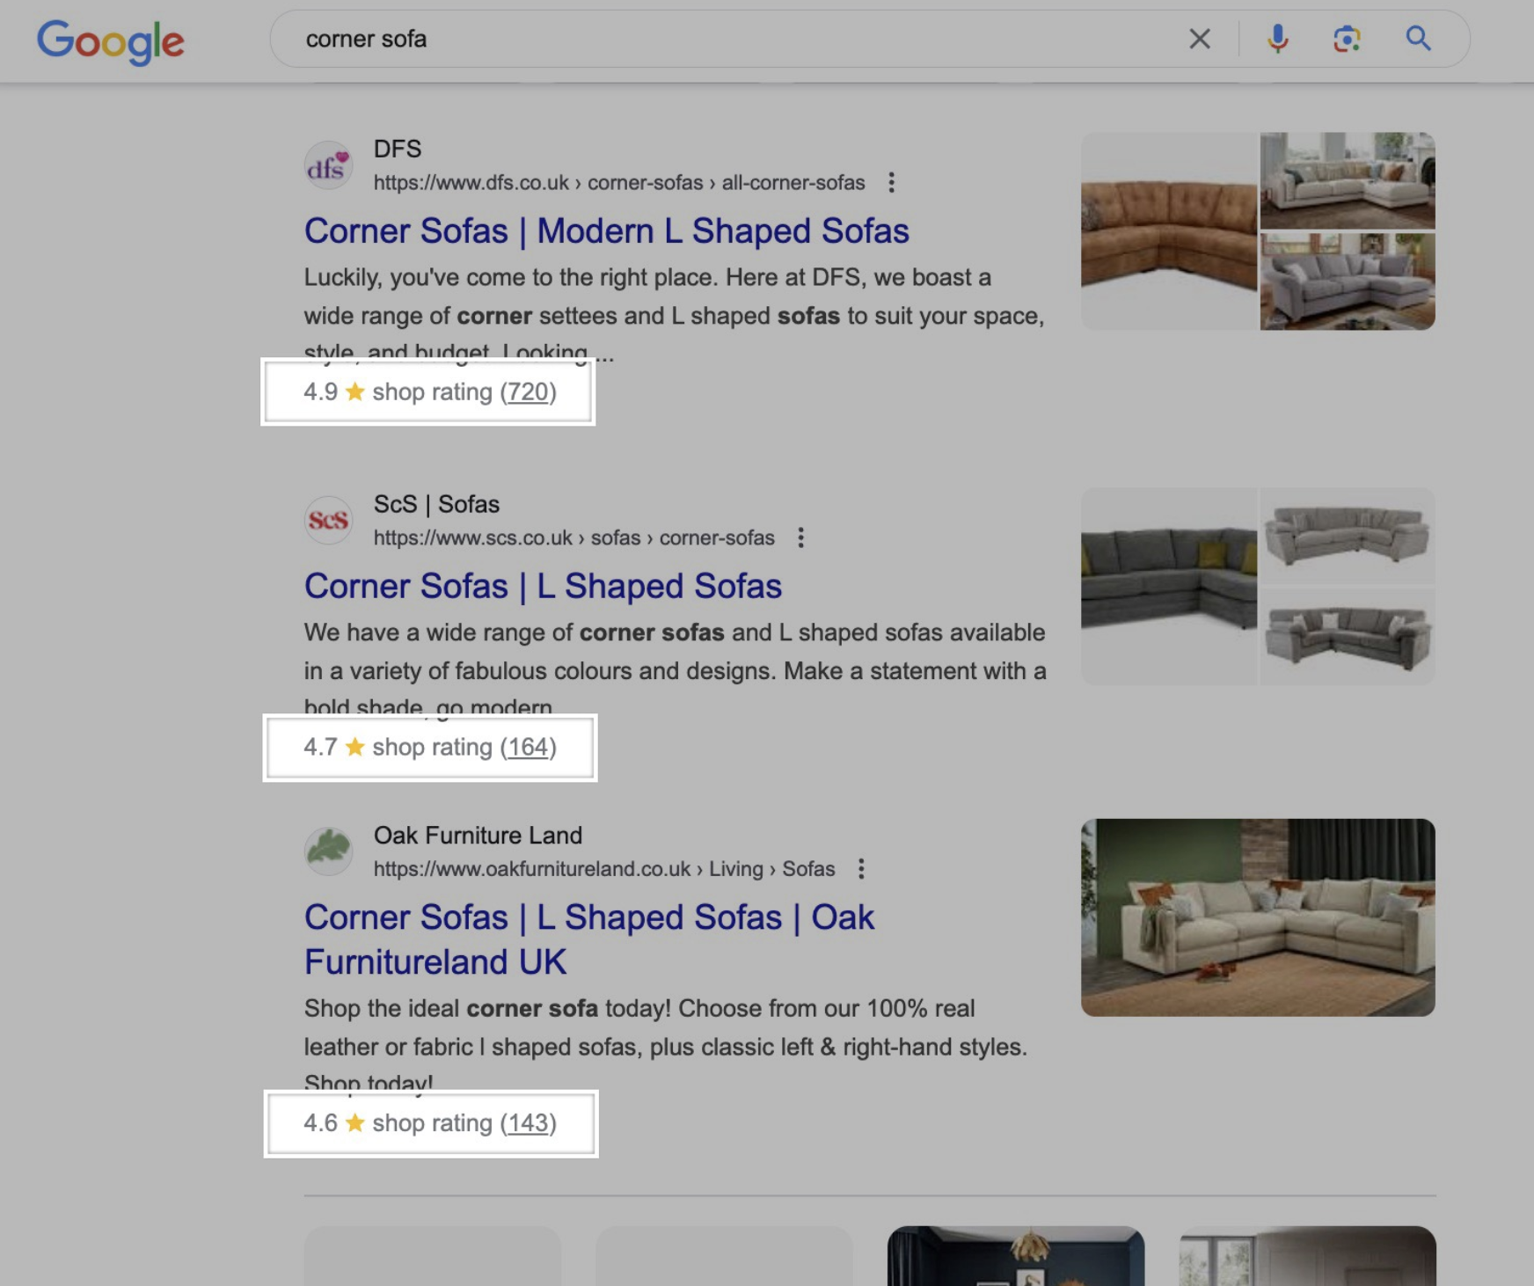Click the Google logo to return home
The image size is (1534, 1286).
[x=111, y=39]
